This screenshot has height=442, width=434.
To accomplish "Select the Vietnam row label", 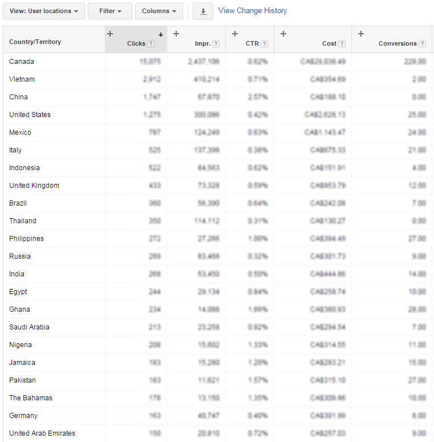I will coord(22,79).
